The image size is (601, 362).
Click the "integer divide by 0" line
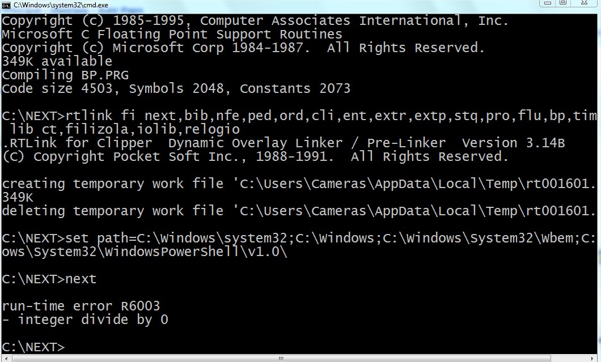coord(85,320)
